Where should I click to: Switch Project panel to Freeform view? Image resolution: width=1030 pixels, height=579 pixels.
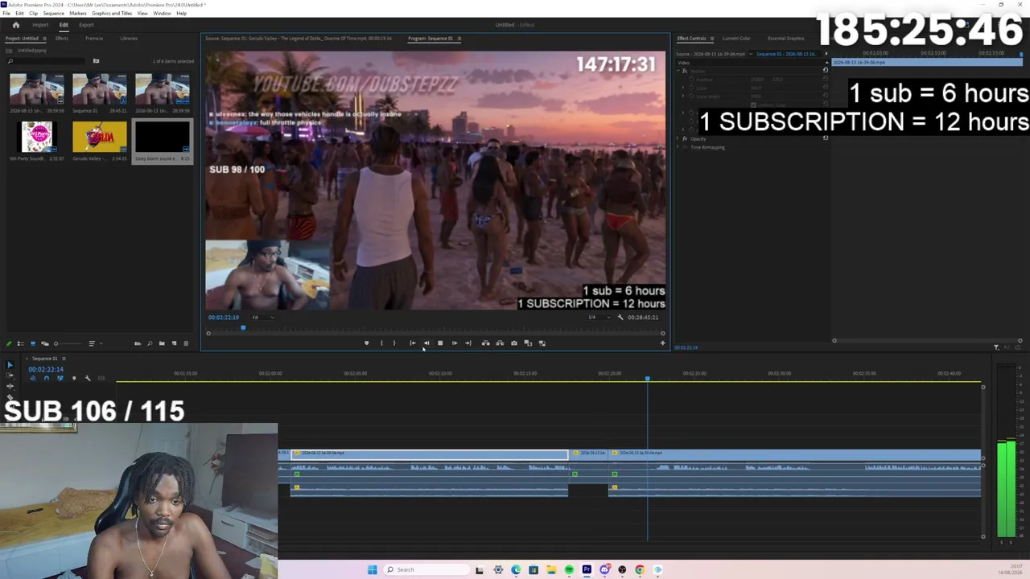click(x=44, y=343)
